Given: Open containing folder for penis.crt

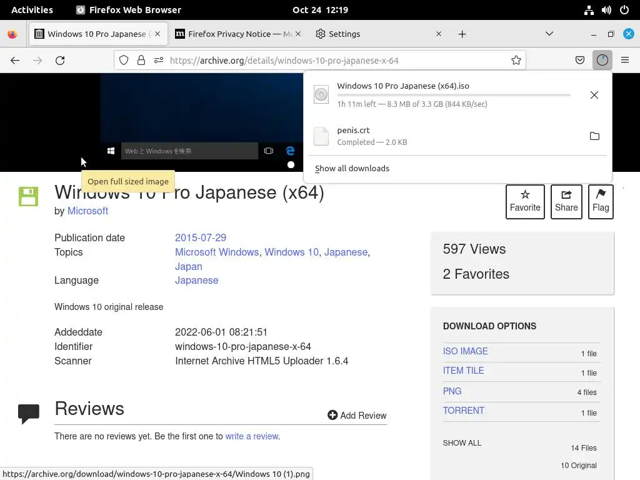Looking at the screenshot, I should (595, 136).
